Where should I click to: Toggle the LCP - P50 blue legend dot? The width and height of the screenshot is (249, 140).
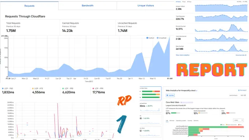click(x=3, y=88)
